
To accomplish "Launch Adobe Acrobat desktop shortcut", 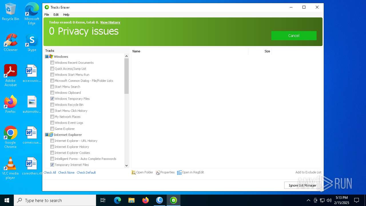I will [11, 76].
